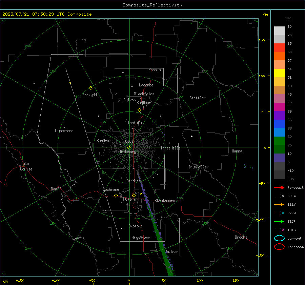Pick the blue 36 dBZ color swatch
Image resolution: width=305 pixels, height=285 pixels.
click(279, 124)
